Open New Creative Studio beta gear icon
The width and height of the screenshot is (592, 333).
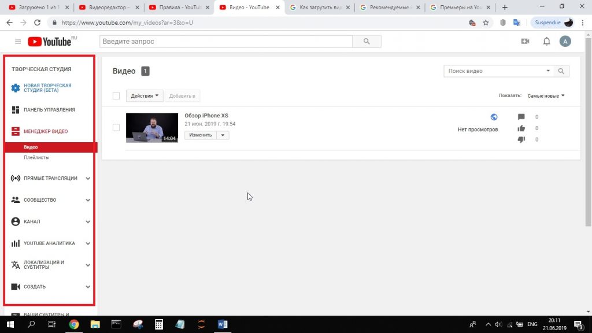coord(16,88)
